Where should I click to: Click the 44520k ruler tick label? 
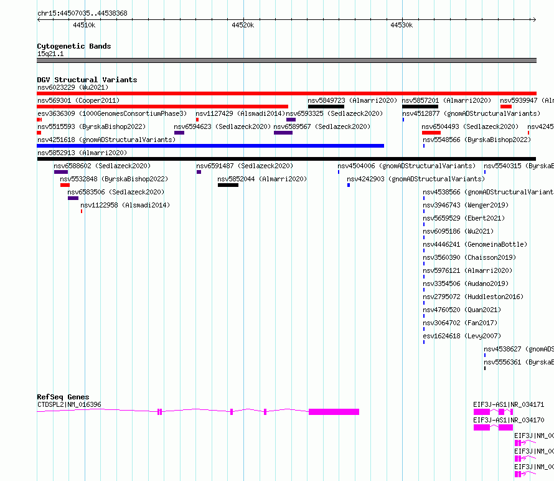243,25
